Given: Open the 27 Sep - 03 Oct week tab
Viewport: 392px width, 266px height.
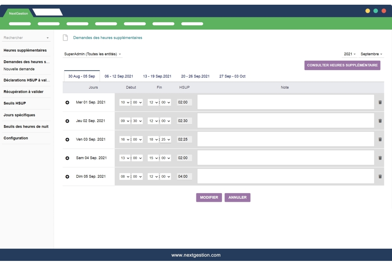Looking at the screenshot, I should (232, 76).
